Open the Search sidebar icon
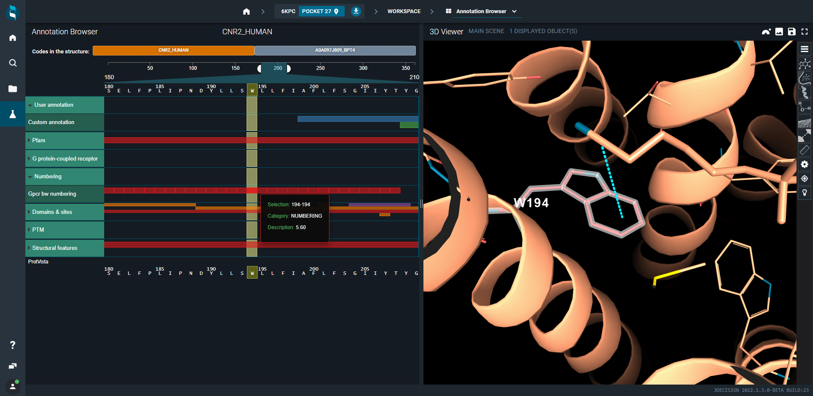 point(13,63)
